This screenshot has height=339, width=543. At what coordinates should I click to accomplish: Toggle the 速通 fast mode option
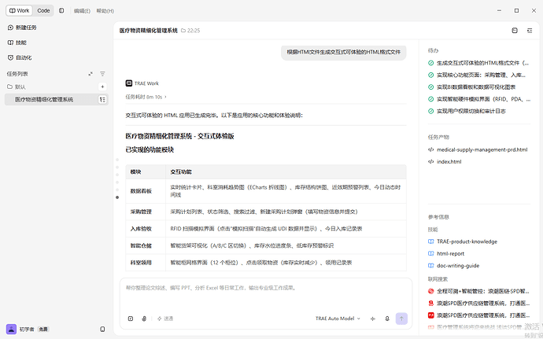tap(165, 319)
